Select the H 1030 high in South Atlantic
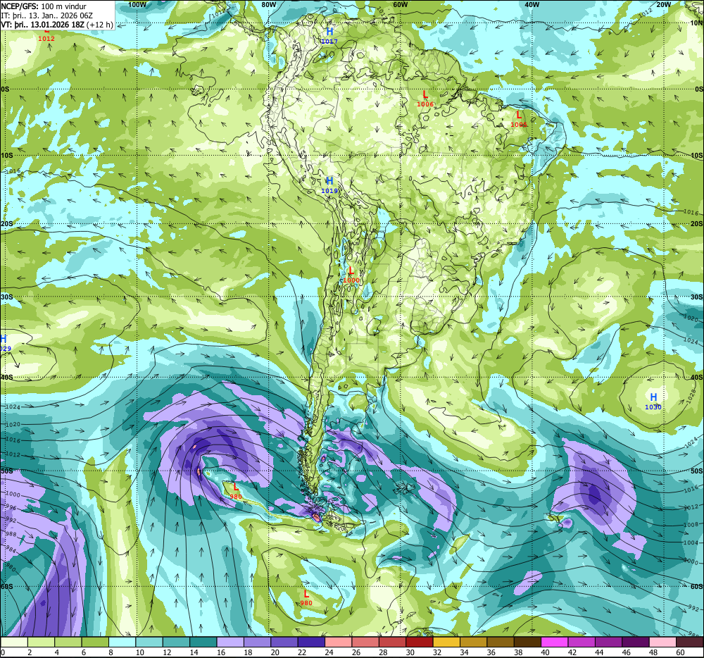Viewport: 704px width, 658px height. (653, 401)
